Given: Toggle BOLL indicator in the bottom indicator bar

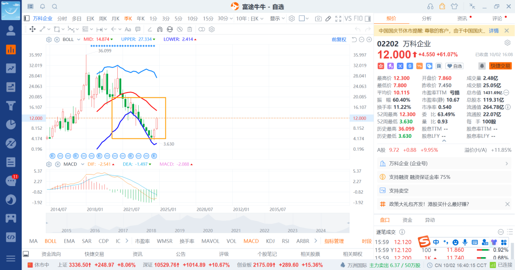Looking at the screenshot, I should pyautogui.click(x=51, y=241).
